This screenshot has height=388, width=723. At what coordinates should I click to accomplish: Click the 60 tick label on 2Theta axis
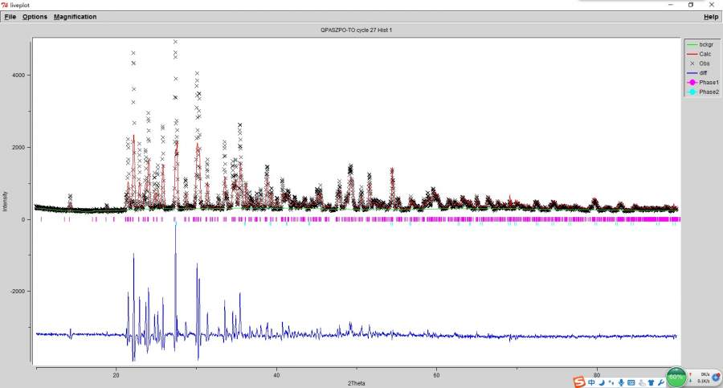[436, 375]
